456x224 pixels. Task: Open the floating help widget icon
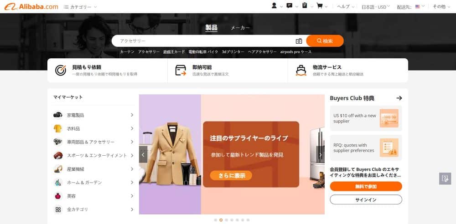445,178
